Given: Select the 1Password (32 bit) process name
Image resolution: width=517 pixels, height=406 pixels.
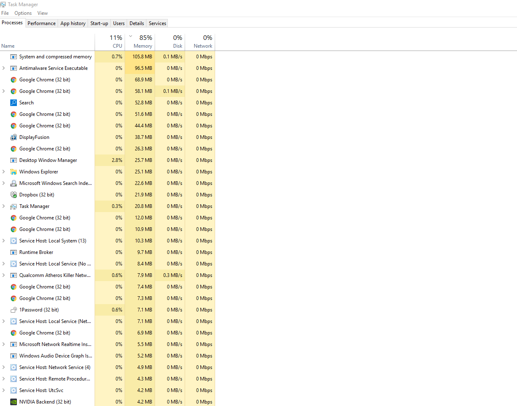Looking at the screenshot, I should [x=39, y=310].
